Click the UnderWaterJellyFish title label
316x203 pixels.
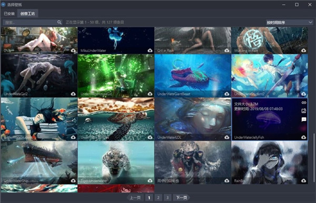click(249, 138)
